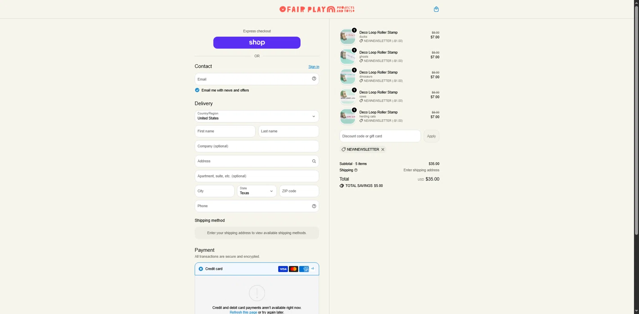Click the shipping info question icon

tap(356, 170)
